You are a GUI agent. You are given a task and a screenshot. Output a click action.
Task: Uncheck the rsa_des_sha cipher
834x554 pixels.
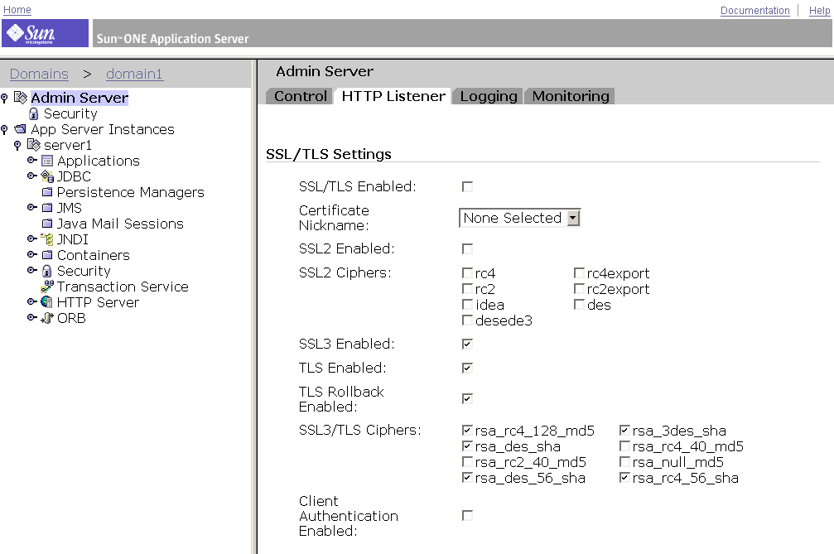468,446
